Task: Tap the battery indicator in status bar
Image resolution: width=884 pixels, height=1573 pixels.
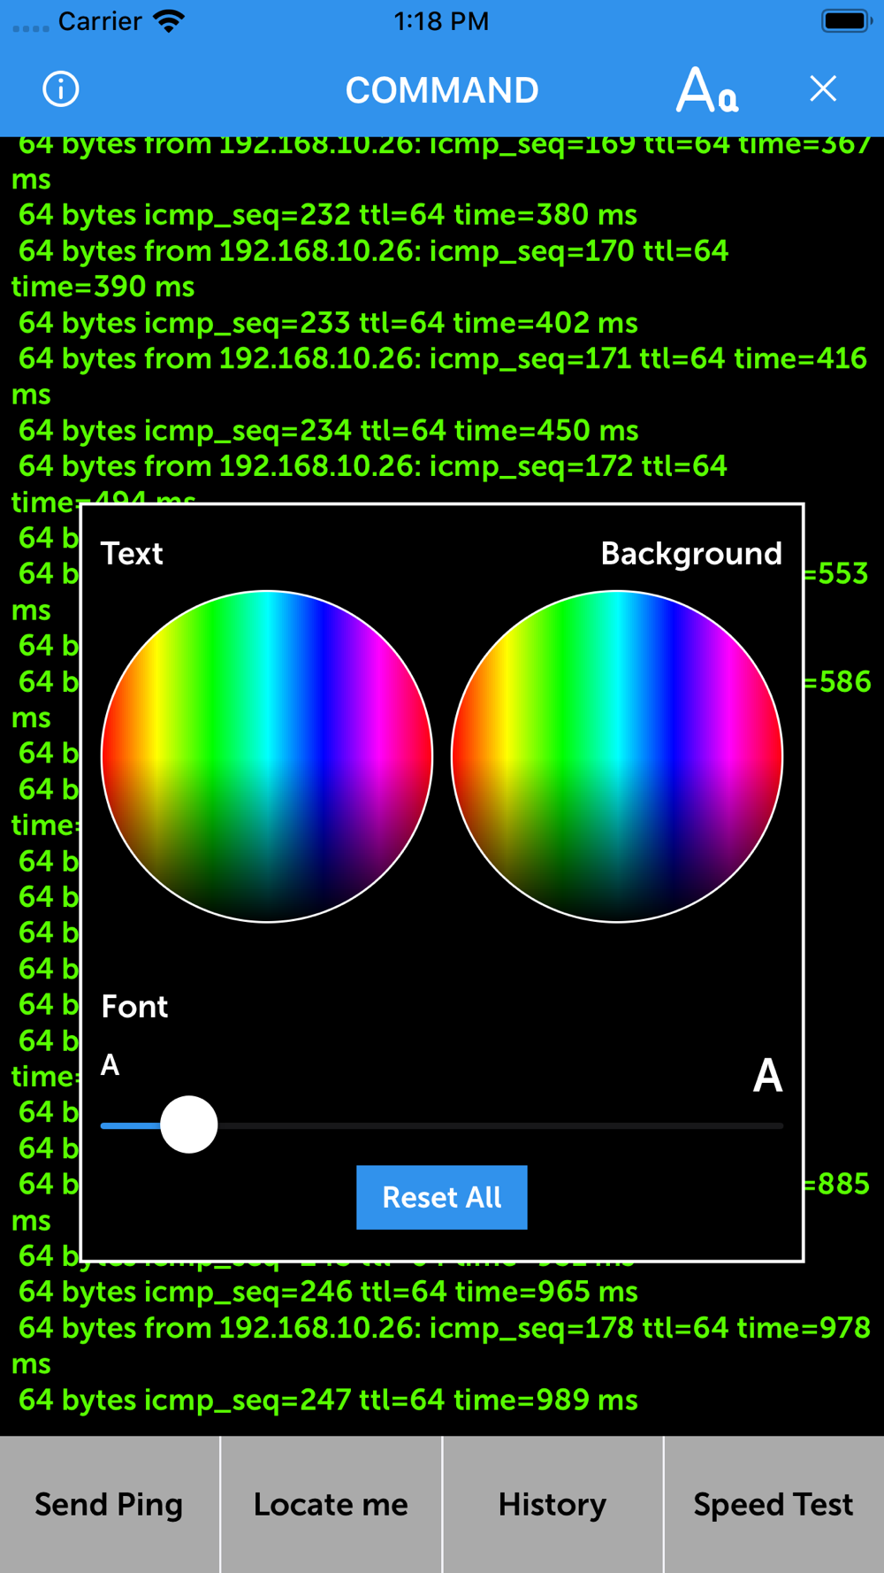Action: [x=846, y=21]
